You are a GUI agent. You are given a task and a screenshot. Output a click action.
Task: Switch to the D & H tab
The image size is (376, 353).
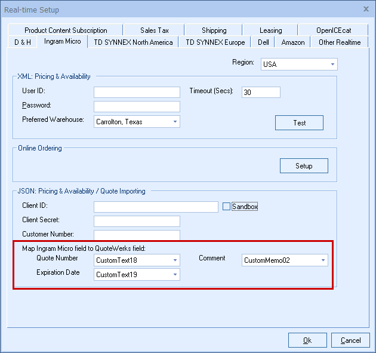(23, 42)
